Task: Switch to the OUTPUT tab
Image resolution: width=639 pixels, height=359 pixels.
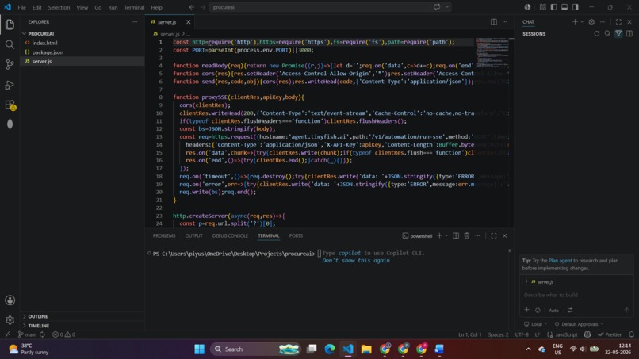Action: (x=193, y=235)
